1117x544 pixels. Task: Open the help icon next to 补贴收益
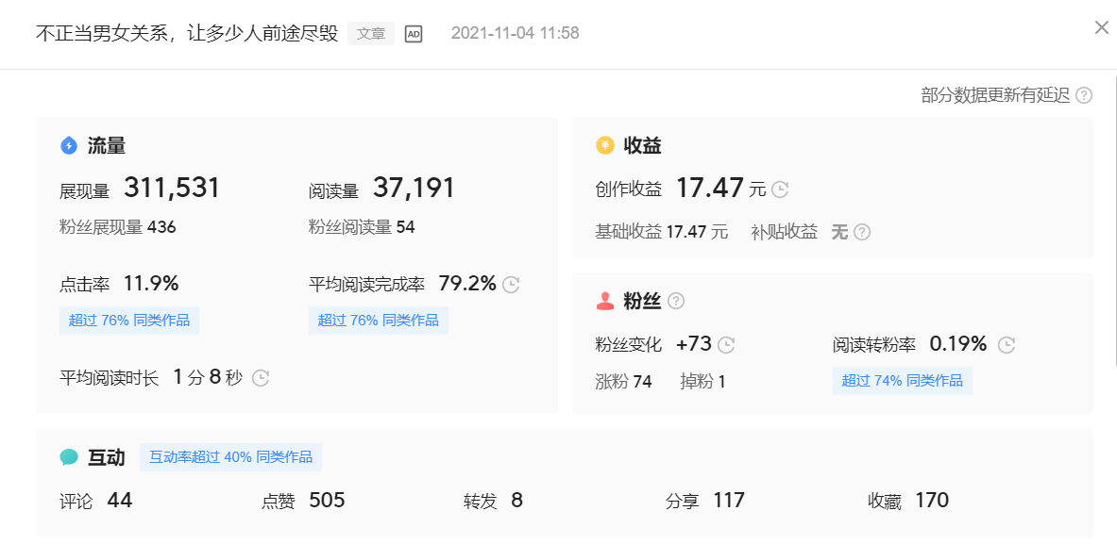pos(862,231)
